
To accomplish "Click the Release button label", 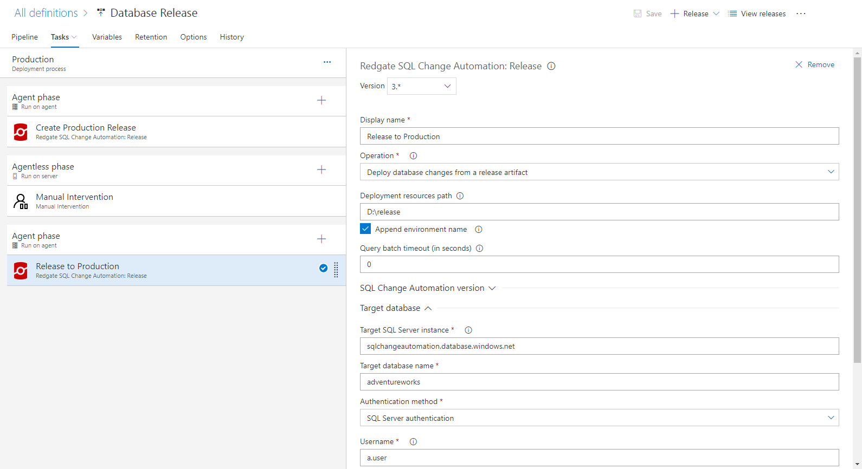I will click(696, 14).
